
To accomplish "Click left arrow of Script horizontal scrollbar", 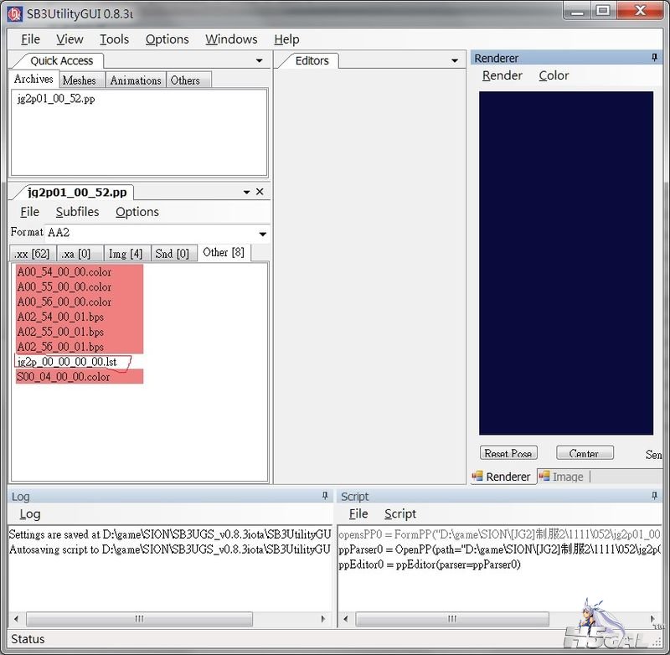I will click(x=348, y=620).
